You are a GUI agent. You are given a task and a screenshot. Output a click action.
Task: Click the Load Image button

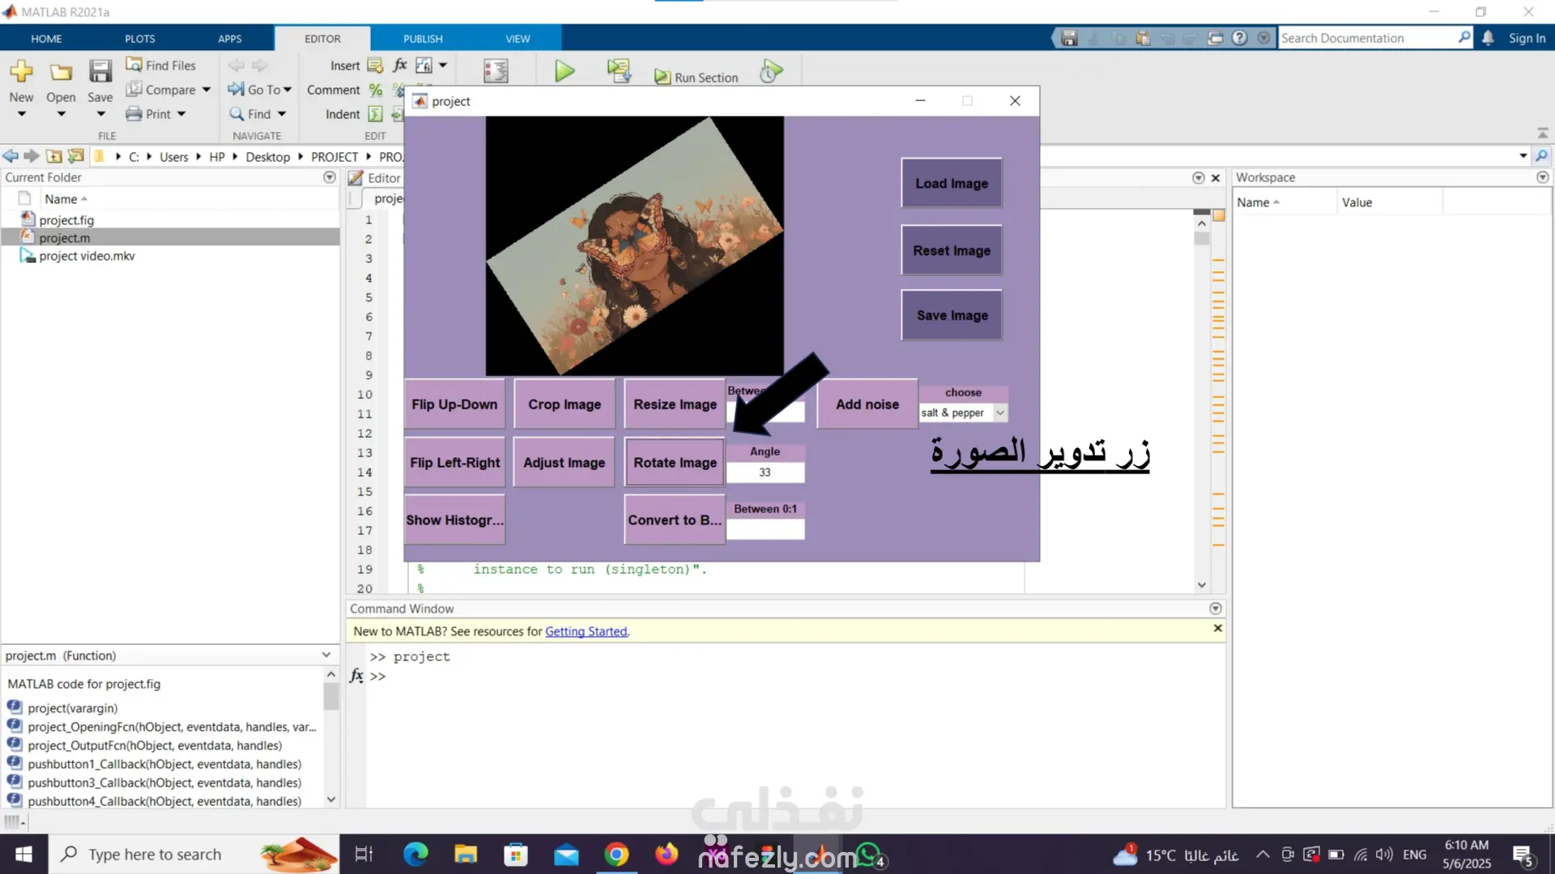952,184
